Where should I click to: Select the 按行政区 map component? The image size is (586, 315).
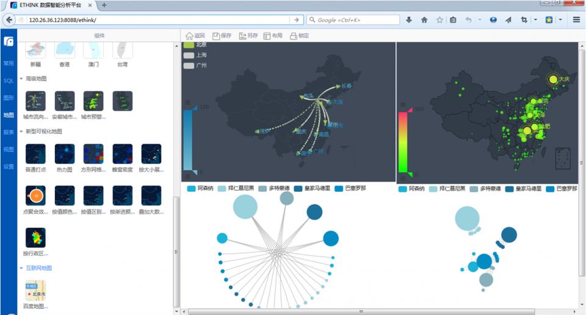click(x=35, y=237)
